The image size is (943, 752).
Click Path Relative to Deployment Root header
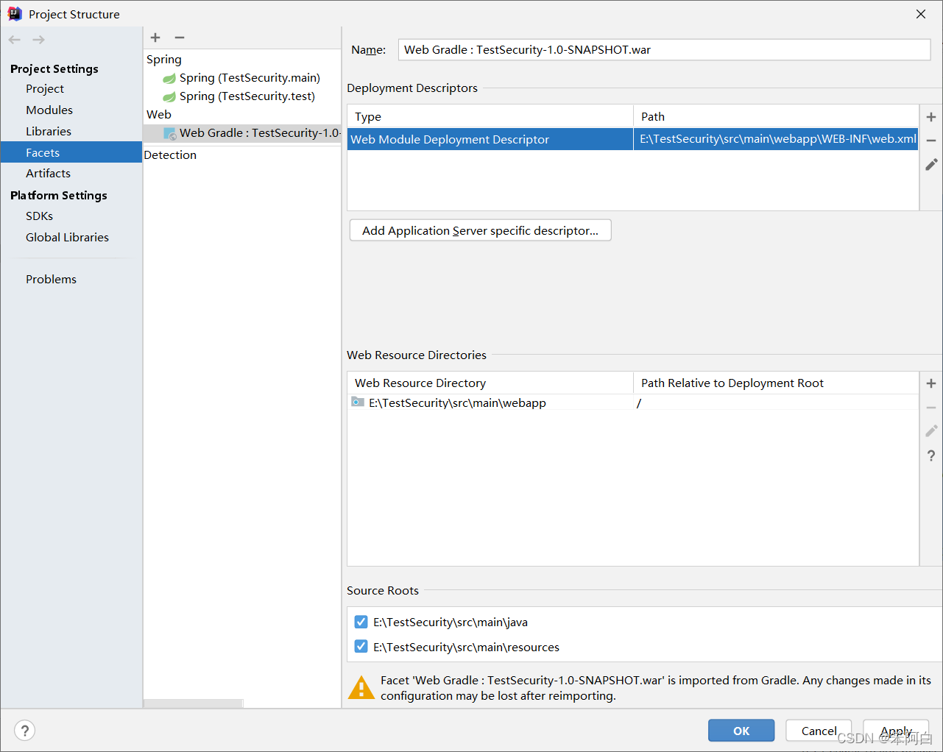click(776, 383)
